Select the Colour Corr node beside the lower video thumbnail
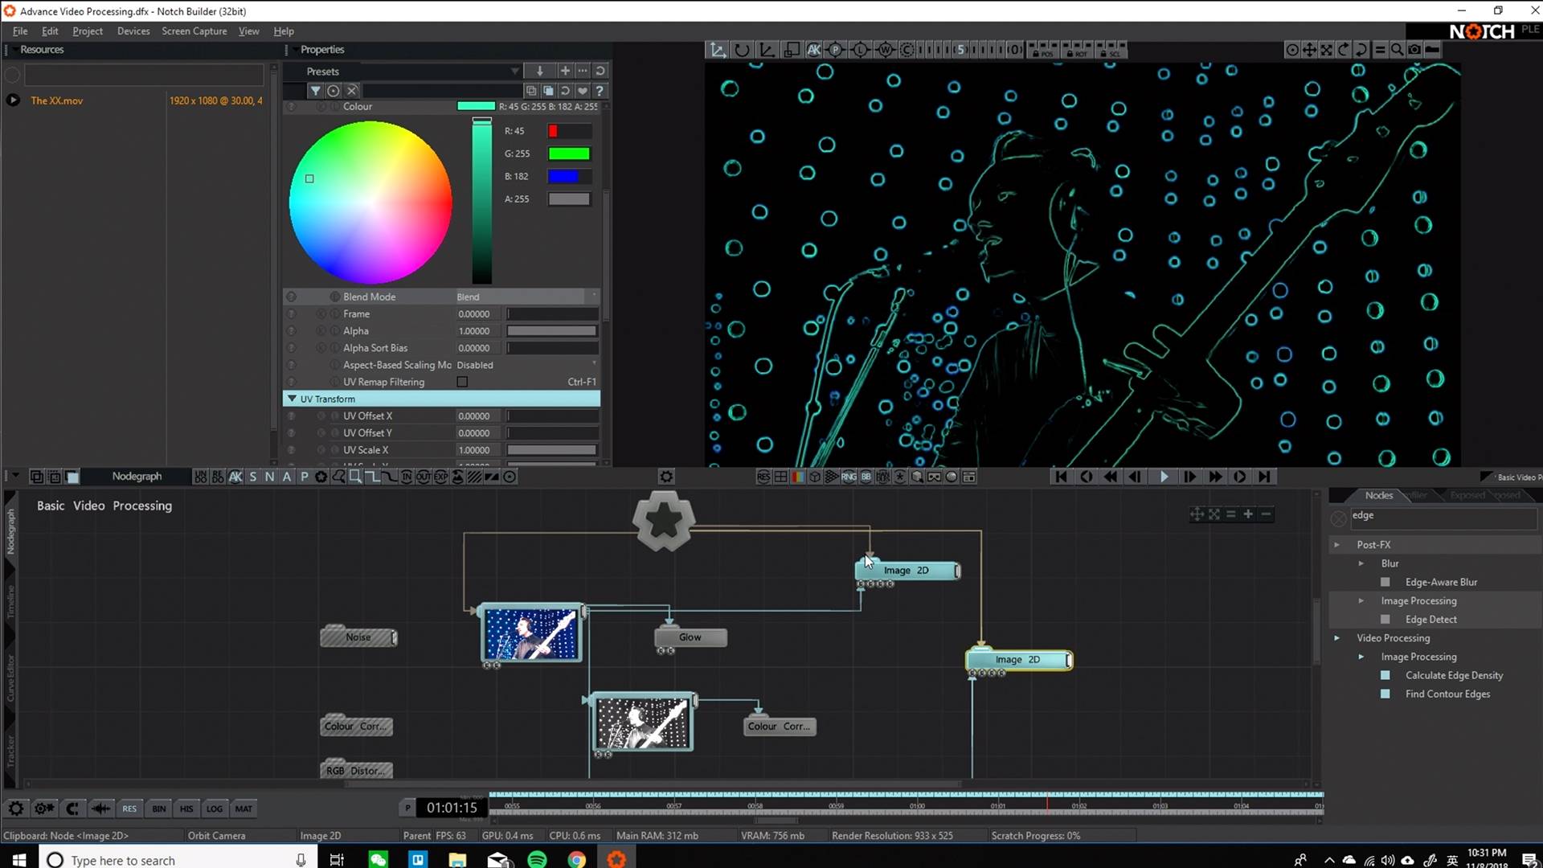Image resolution: width=1543 pixels, height=868 pixels. click(780, 727)
